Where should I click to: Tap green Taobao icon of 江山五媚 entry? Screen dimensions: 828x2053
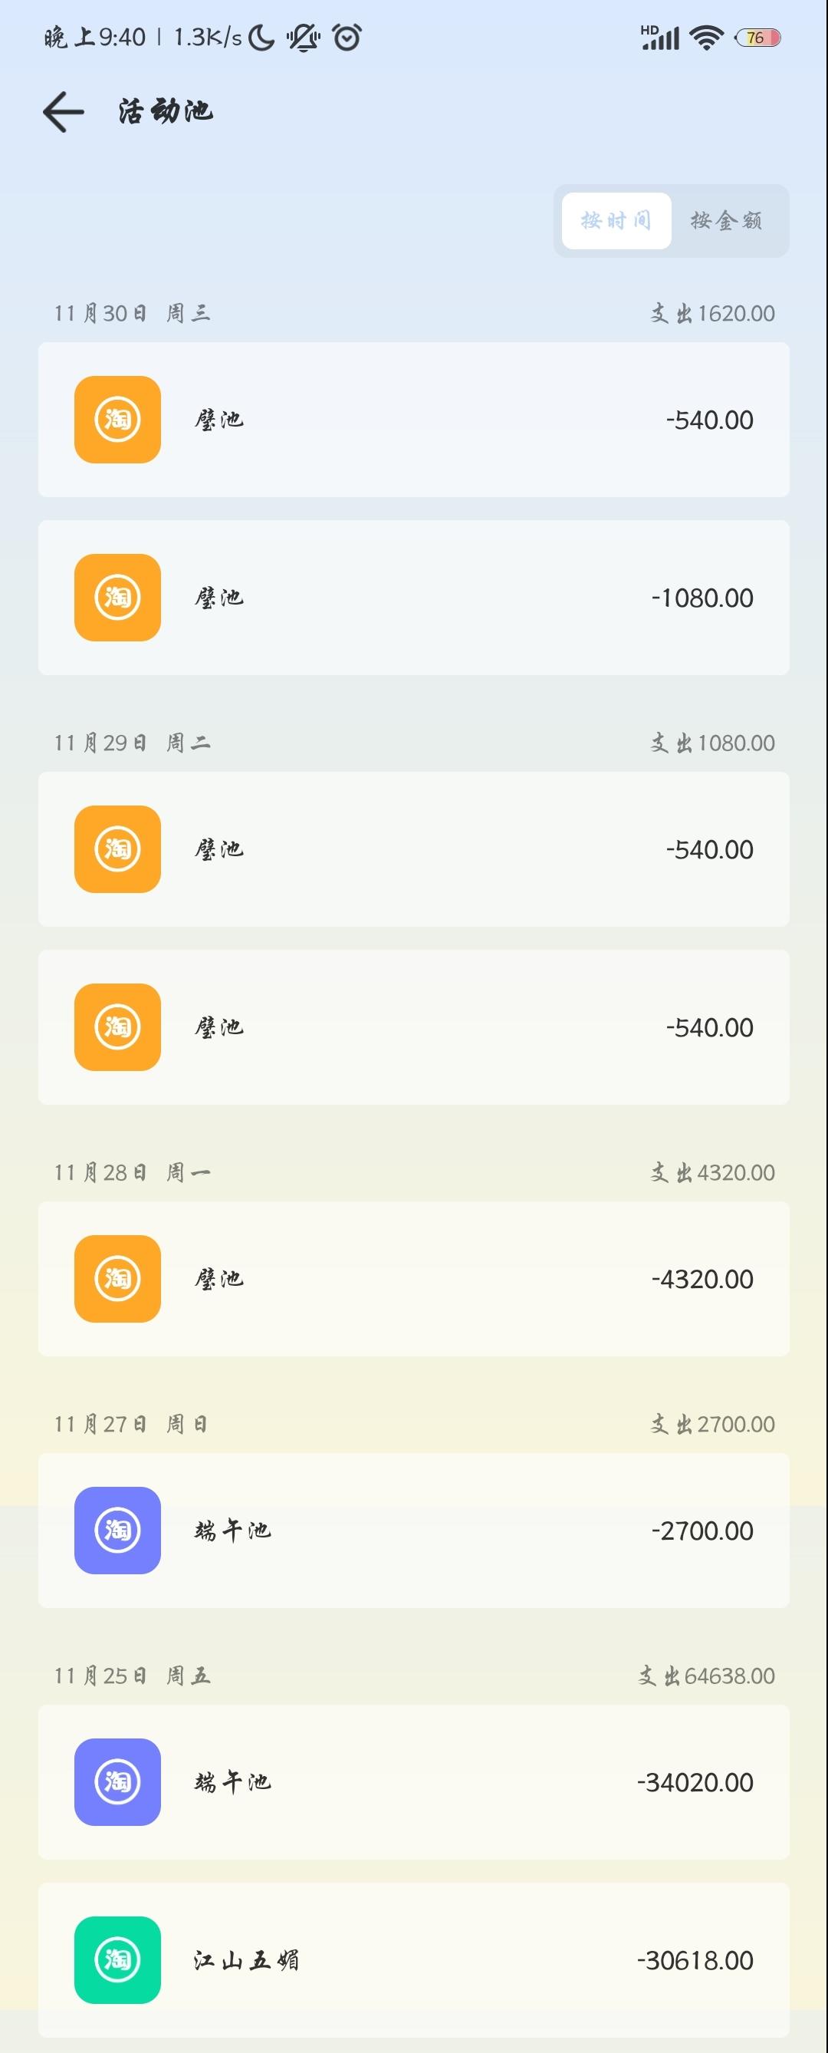(x=118, y=1959)
